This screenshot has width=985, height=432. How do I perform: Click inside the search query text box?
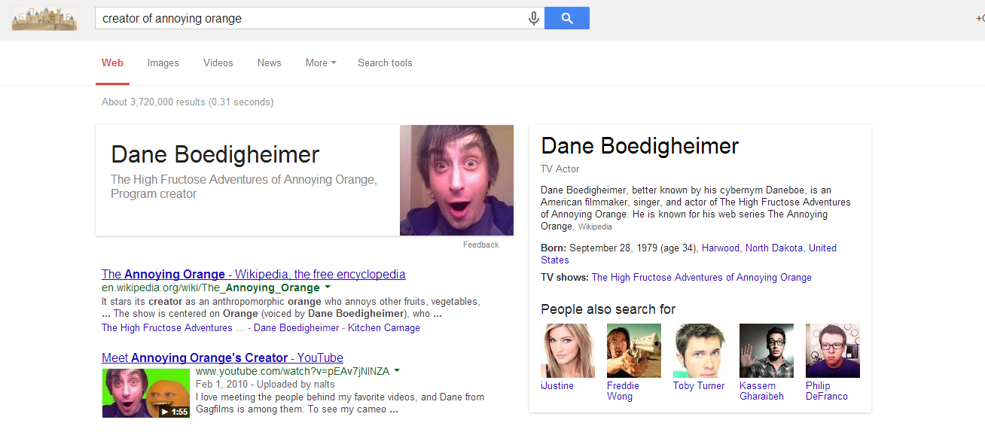coord(309,19)
